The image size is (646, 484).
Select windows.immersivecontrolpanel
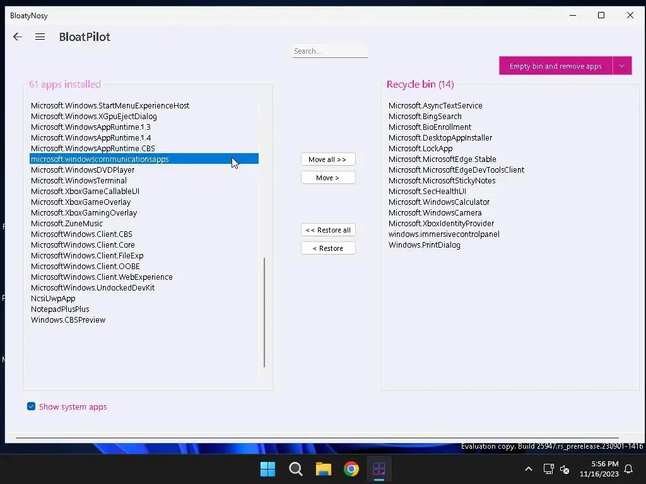click(443, 234)
